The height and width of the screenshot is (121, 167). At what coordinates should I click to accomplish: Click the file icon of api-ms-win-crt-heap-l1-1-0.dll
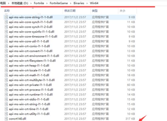[6, 66]
